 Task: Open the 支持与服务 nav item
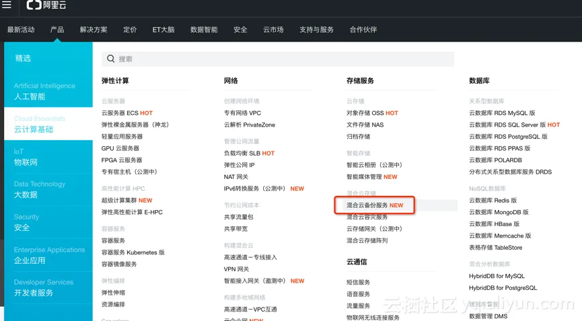[x=316, y=30]
